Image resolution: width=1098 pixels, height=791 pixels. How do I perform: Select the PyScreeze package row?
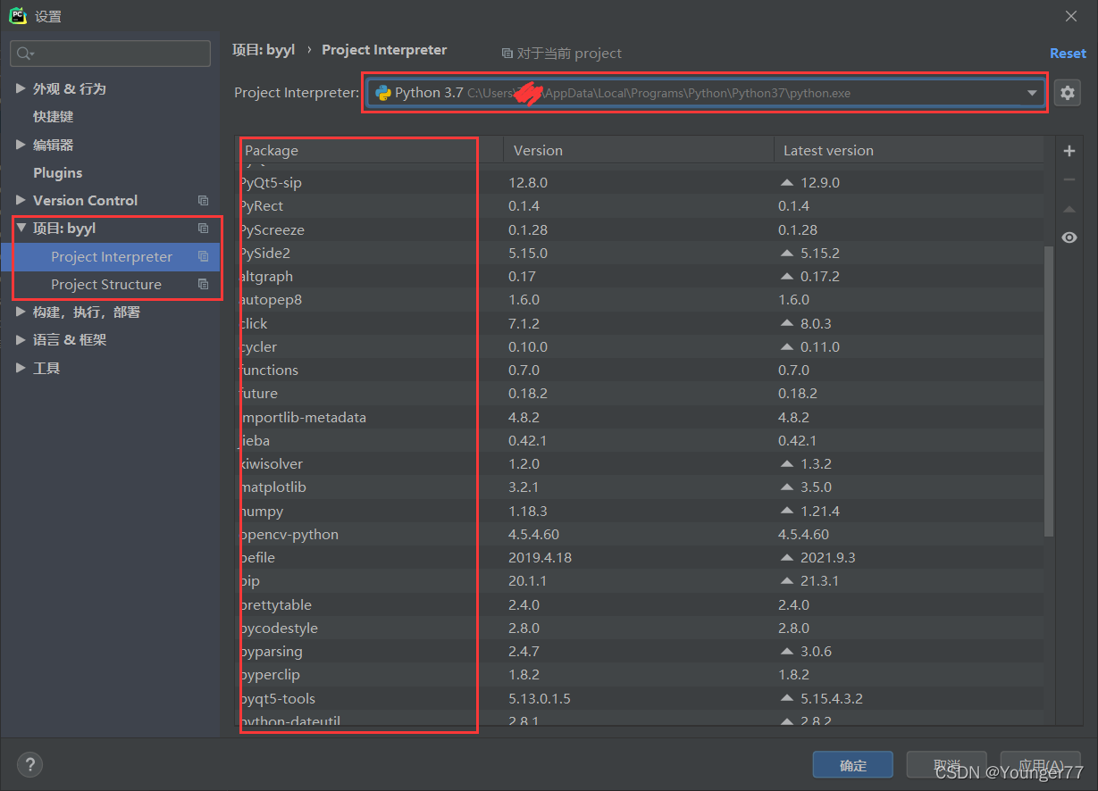click(640, 229)
